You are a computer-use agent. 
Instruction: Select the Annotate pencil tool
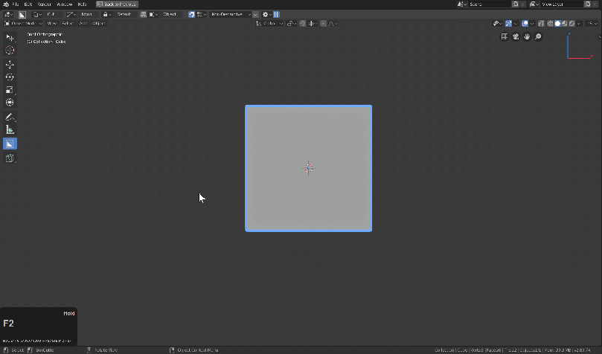[x=10, y=117]
